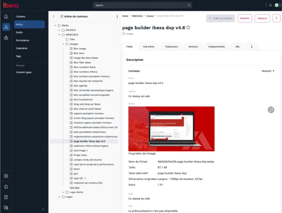282x213 pixels.
Task: Select webinaire inforca ibexa engeco item
Action: tap(91, 146)
